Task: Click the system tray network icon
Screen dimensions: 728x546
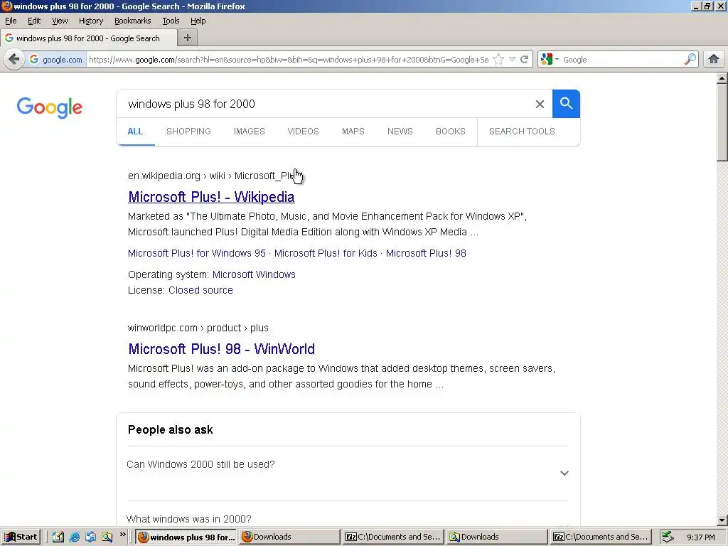Action: tap(668, 537)
